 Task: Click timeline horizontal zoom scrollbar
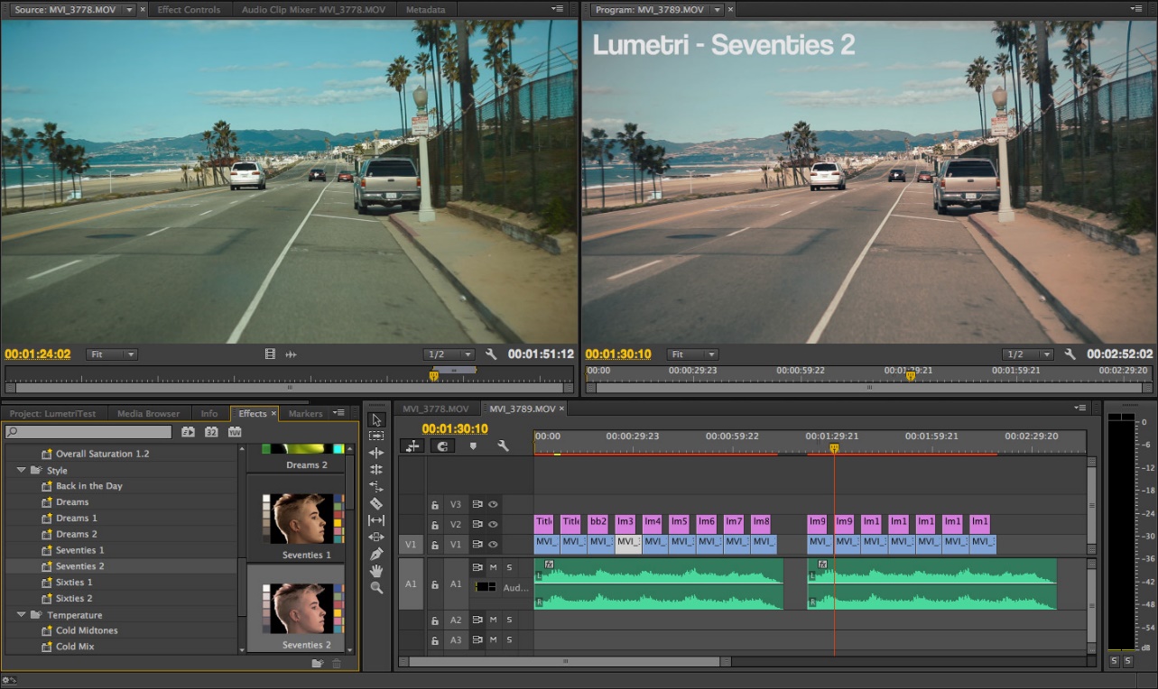tap(564, 661)
